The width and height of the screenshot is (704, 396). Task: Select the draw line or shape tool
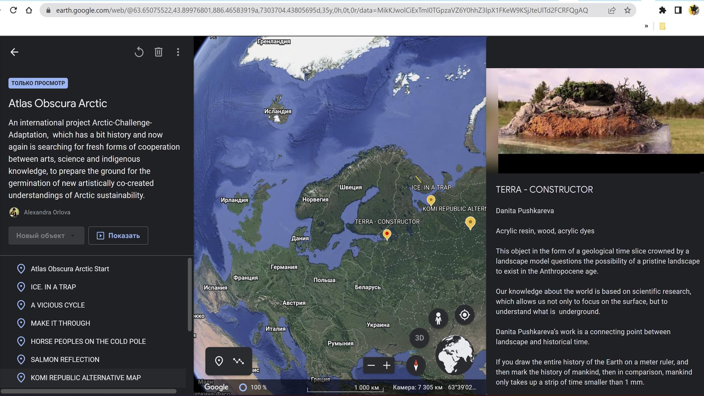tap(238, 361)
